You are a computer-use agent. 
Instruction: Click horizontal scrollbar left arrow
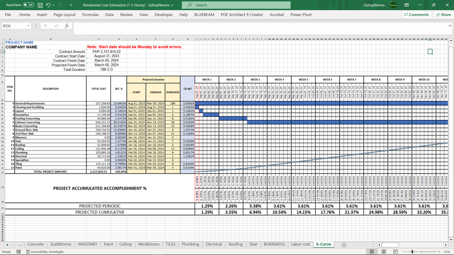pos(379,245)
